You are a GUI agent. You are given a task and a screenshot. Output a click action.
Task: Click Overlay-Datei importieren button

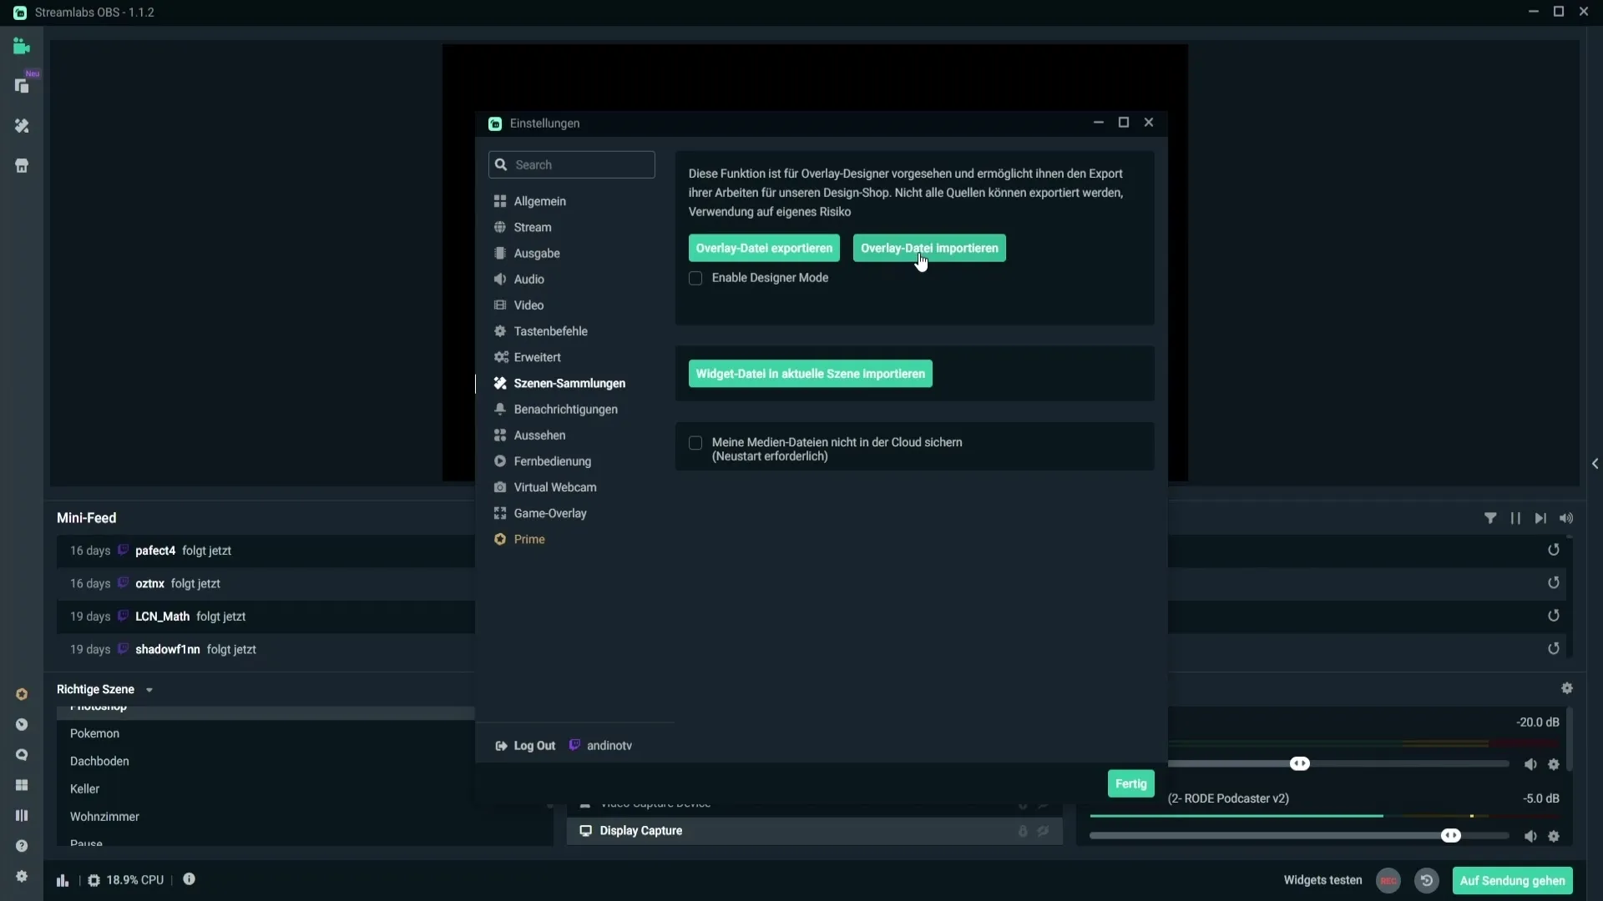pyautogui.click(x=929, y=248)
